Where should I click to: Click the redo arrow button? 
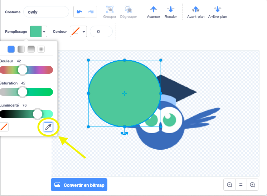pyautogui.click(x=91, y=12)
